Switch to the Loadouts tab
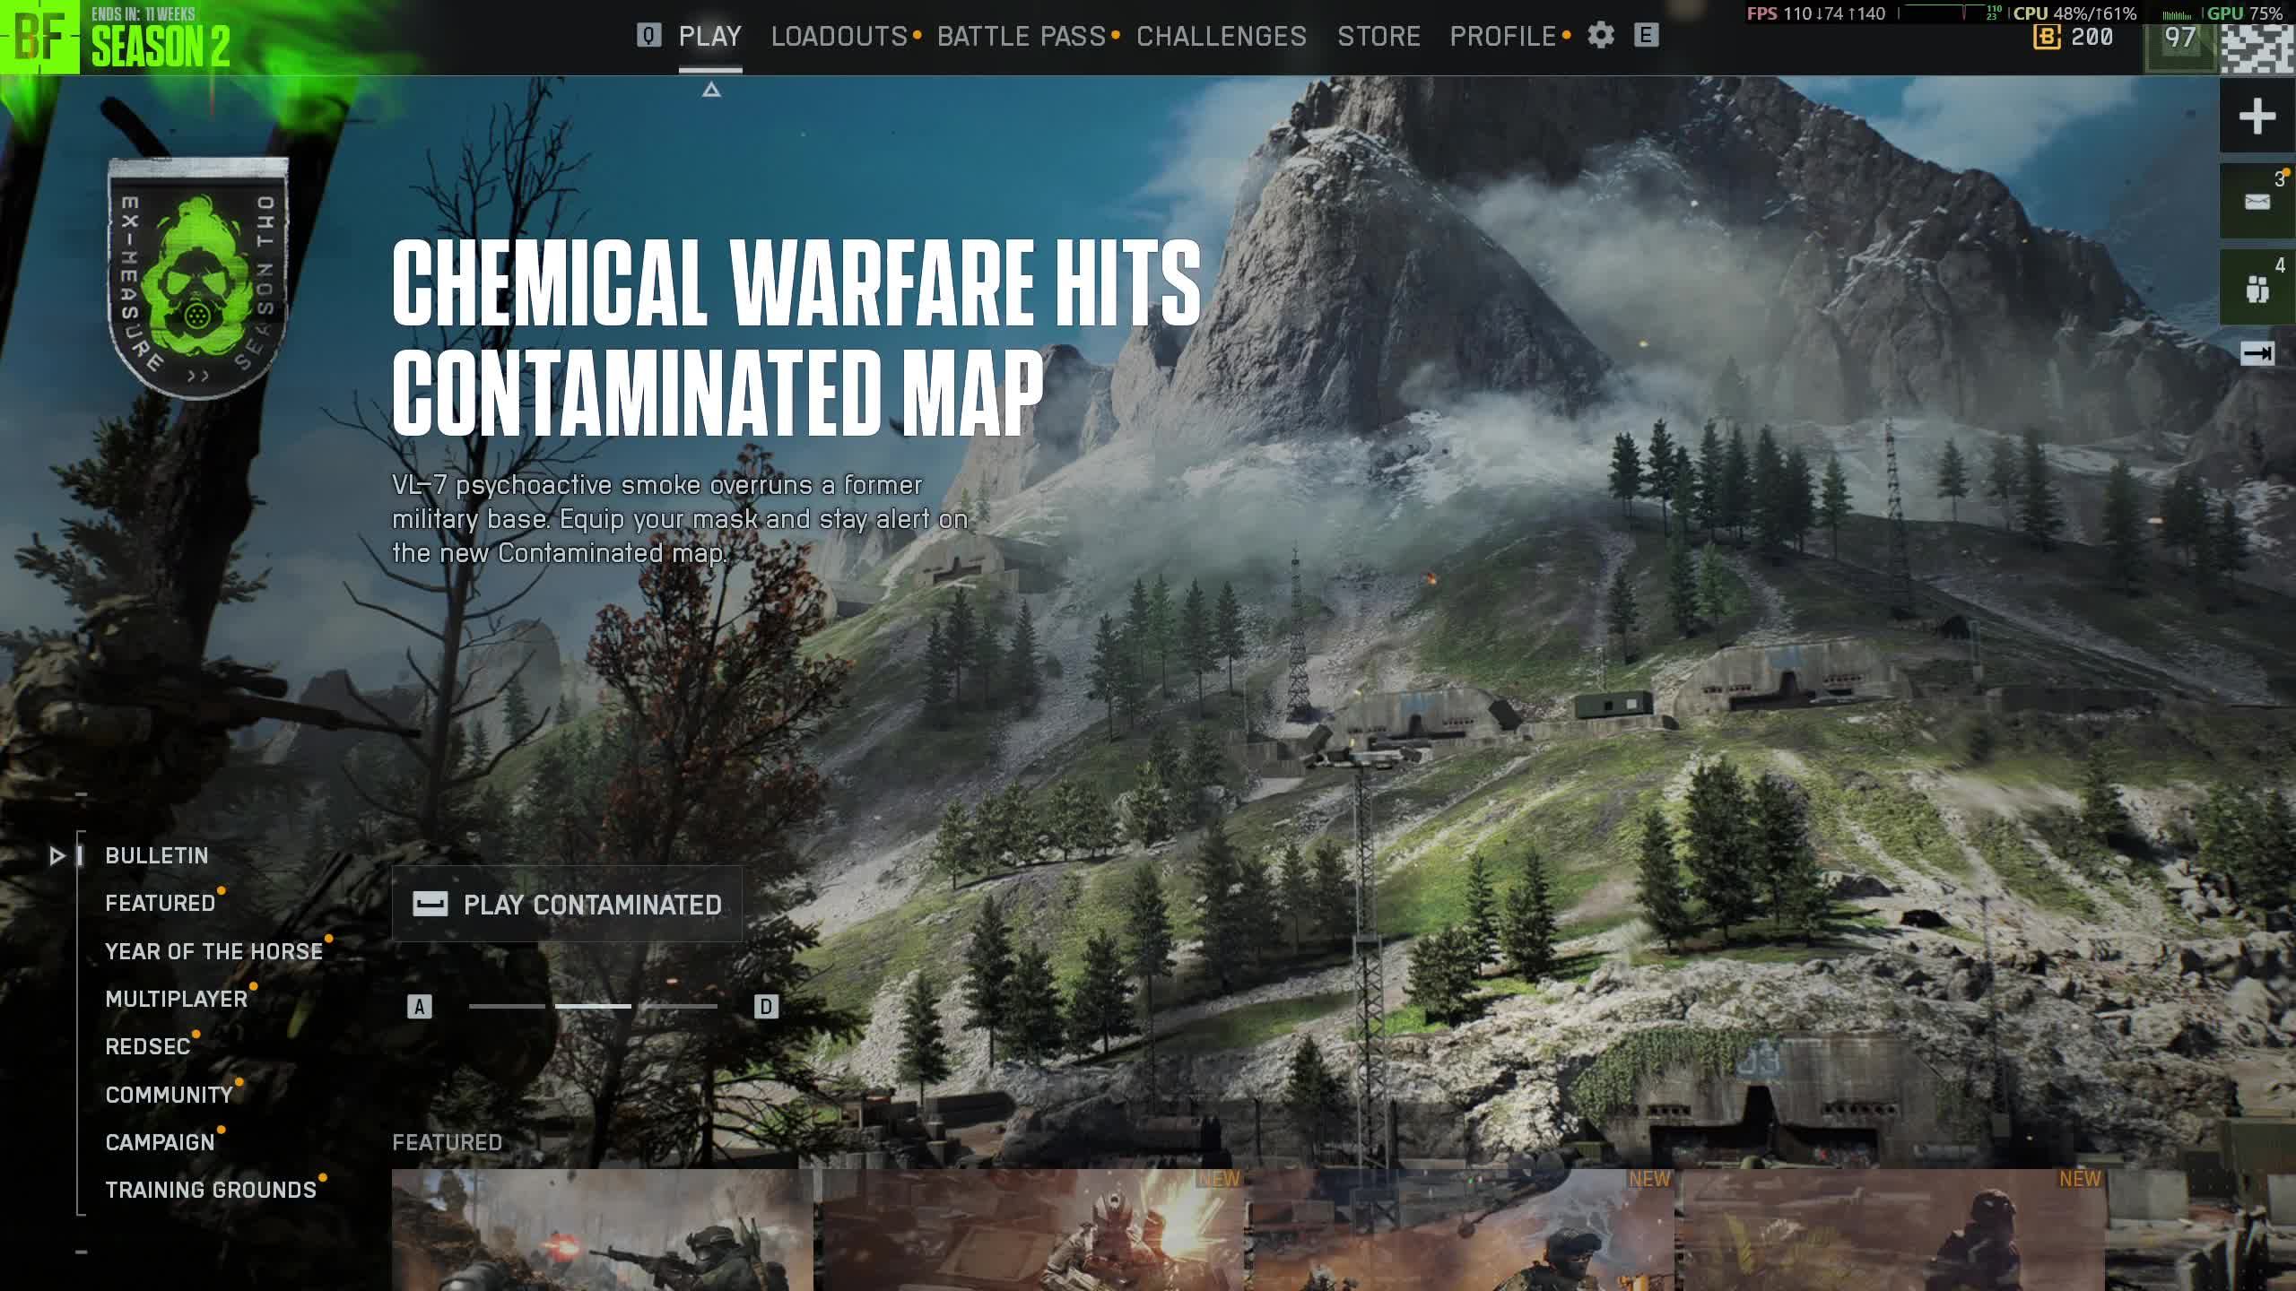 pyautogui.click(x=839, y=37)
